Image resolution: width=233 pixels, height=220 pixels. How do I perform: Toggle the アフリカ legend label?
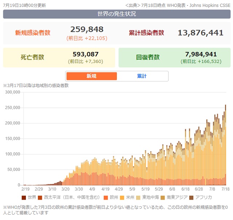(x=204, y=197)
